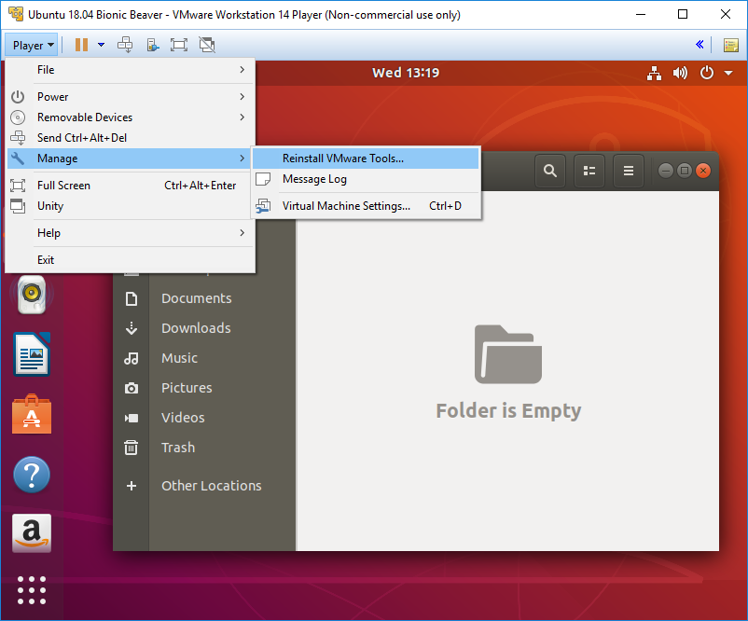This screenshot has height=621, width=748.
Task: Click the Ubuntu clock Wed 13:19
Action: pos(406,73)
